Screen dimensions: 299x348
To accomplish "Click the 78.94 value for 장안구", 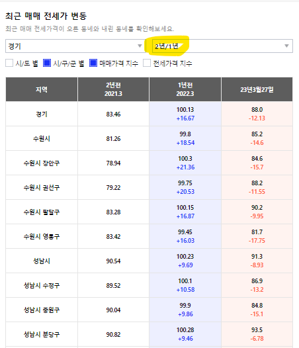I will click(113, 163).
